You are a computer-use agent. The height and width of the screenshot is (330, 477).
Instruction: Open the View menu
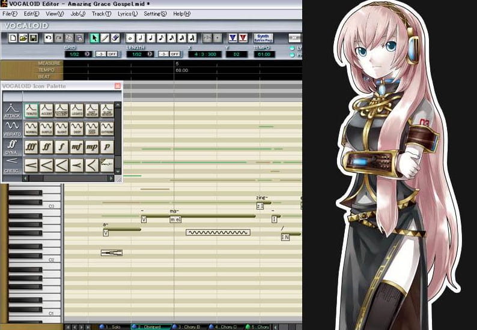click(x=55, y=14)
